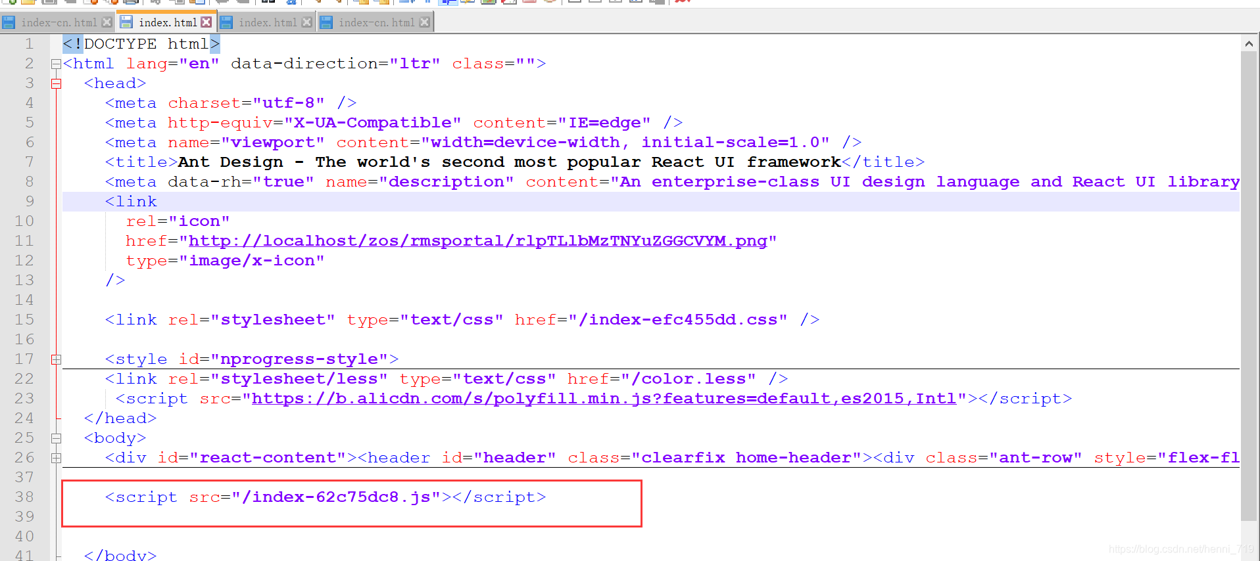The width and height of the screenshot is (1260, 561).
Task: Open the localhost rmsportal png URL
Action: (x=478, y=241)
